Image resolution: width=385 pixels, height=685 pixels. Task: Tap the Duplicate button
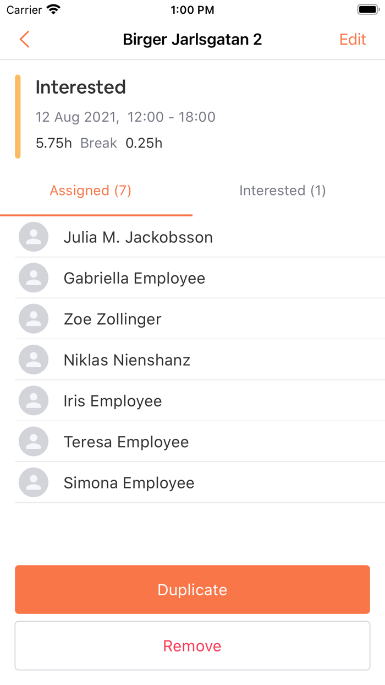[192, 589]
